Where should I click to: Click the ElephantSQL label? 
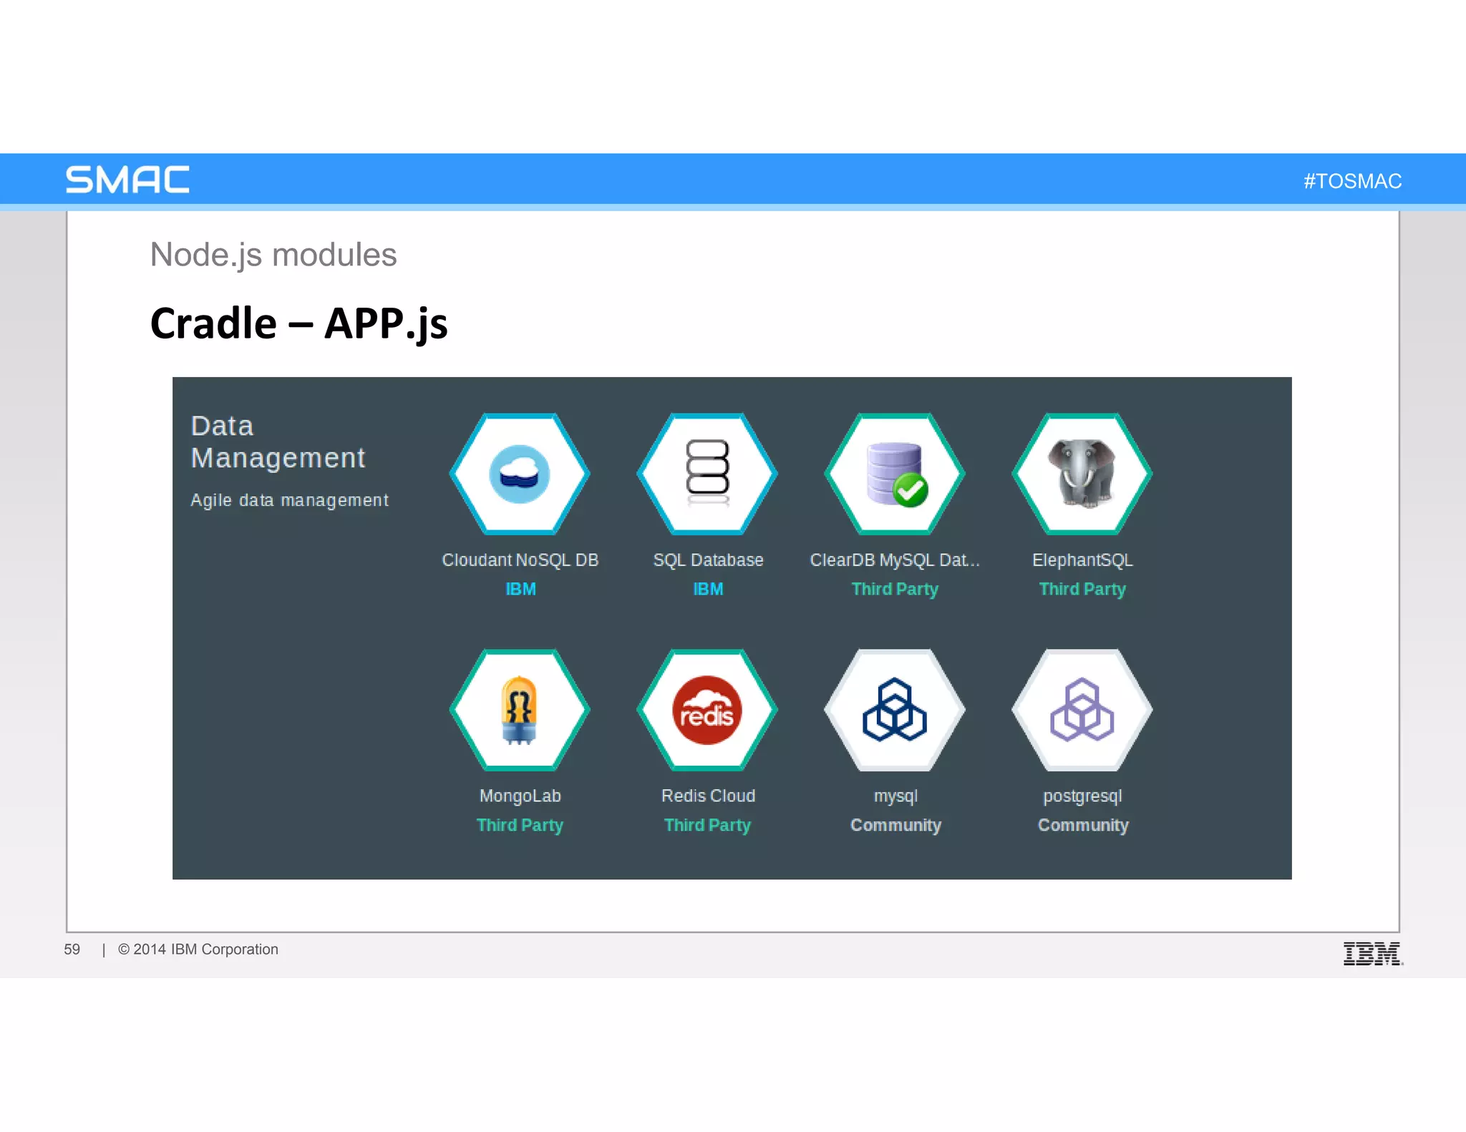pyautogui.click(x=1082, y=560)
